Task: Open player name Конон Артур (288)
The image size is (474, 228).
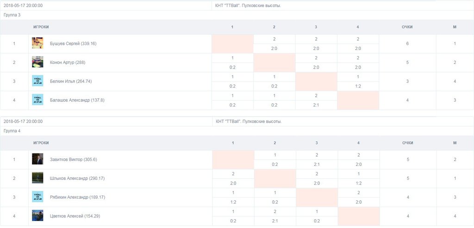Action: pos(68,62)
